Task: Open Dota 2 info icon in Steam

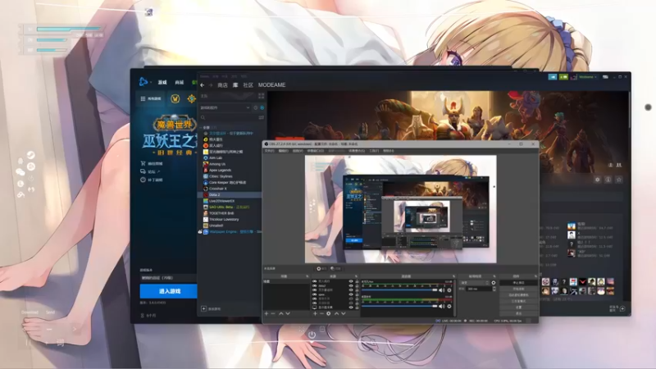Action: (x=608, y=180)
